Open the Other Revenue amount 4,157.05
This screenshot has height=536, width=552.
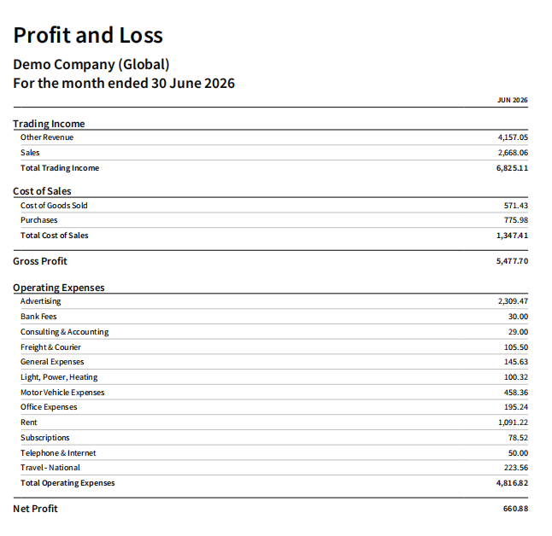[513, 137]
